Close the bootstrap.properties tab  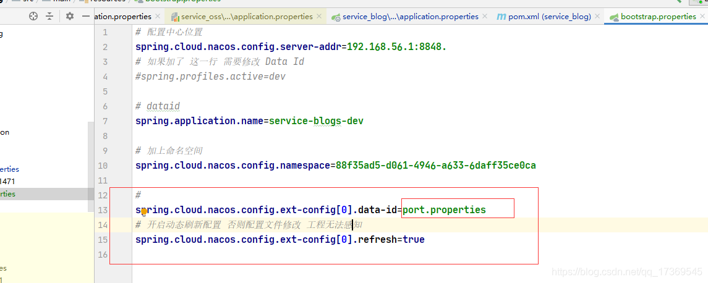point(702,16)
